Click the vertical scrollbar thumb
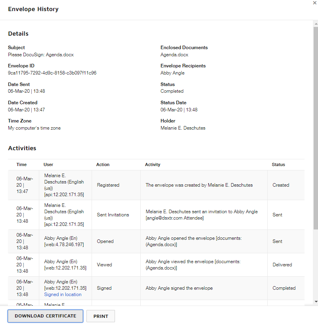Viewport: 318px width, 325px height. coord(316,127)
